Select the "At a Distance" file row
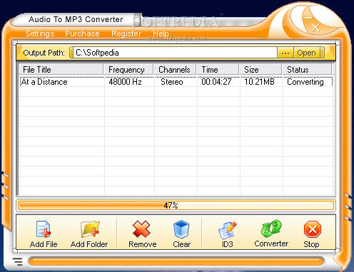This screenshot has height=272, width=354. coord(176,82)
